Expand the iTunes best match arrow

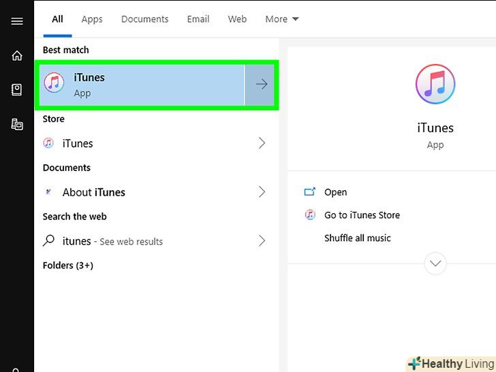pyautogui.click(x=261, y=84)
